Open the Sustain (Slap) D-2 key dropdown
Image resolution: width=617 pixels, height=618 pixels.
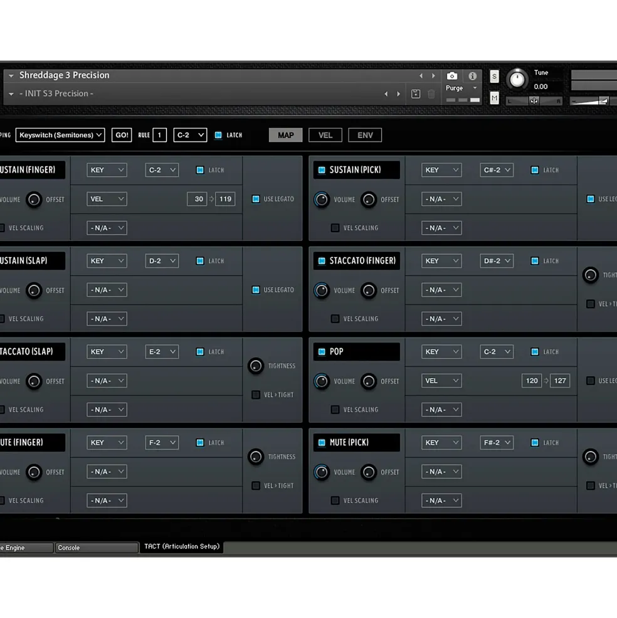pos(162,261)
